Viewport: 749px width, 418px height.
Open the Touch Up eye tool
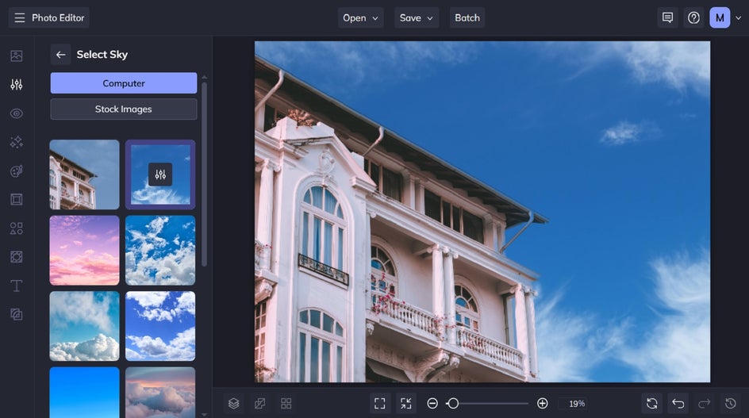16,113
